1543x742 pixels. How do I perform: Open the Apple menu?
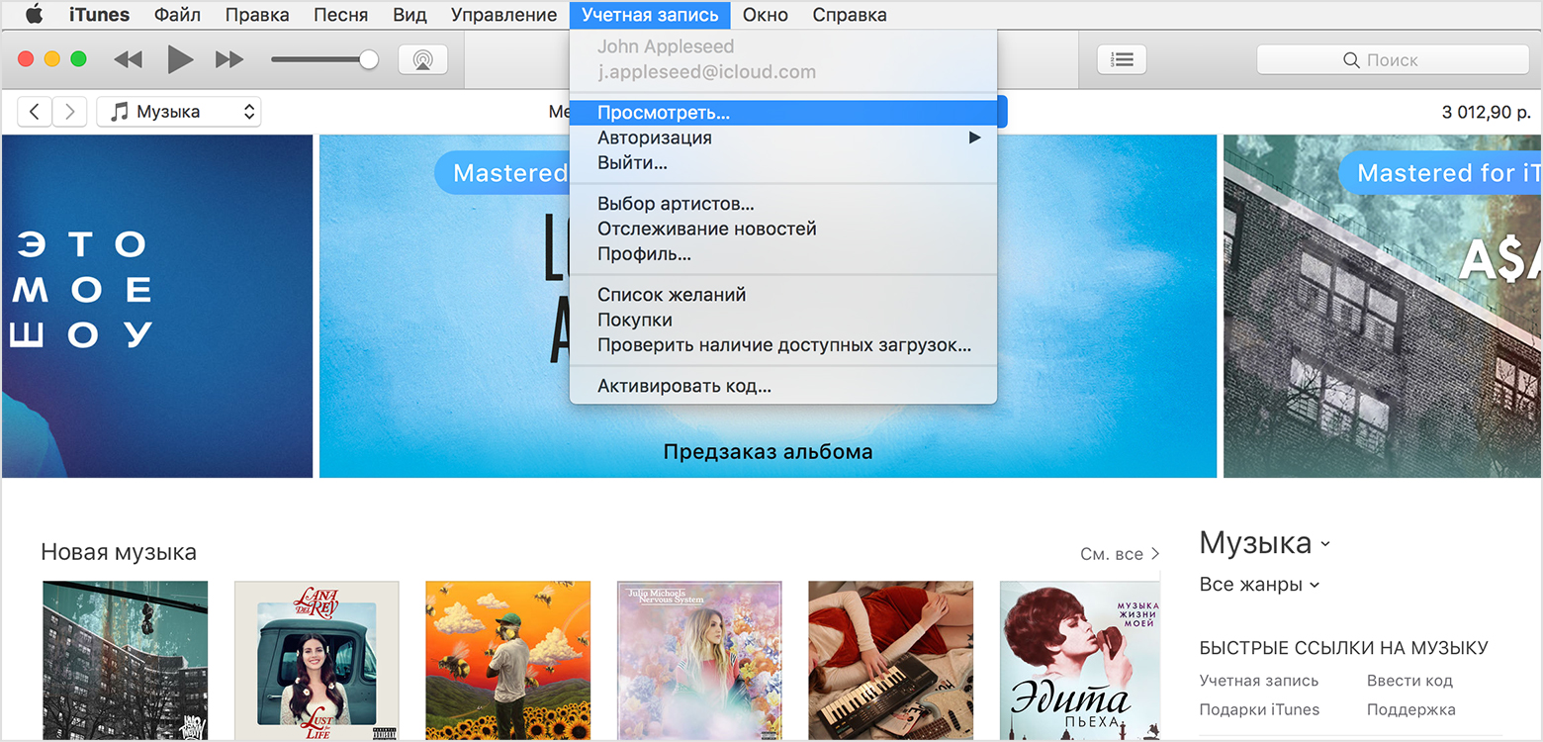point(35,15)
